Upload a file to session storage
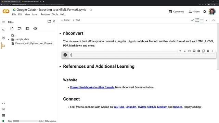 click(12, 28)
